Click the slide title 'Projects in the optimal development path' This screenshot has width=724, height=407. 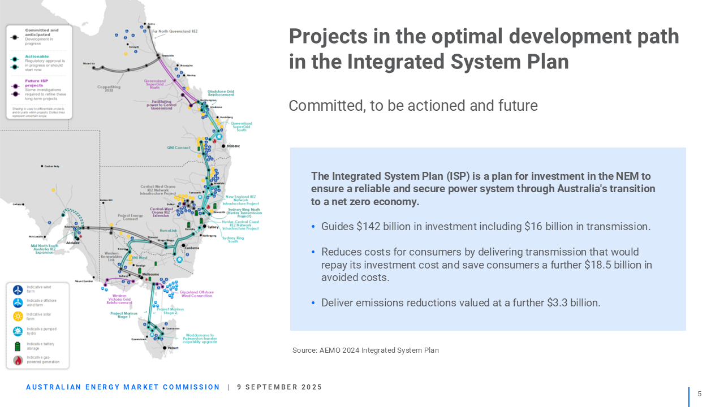point(484,49)
